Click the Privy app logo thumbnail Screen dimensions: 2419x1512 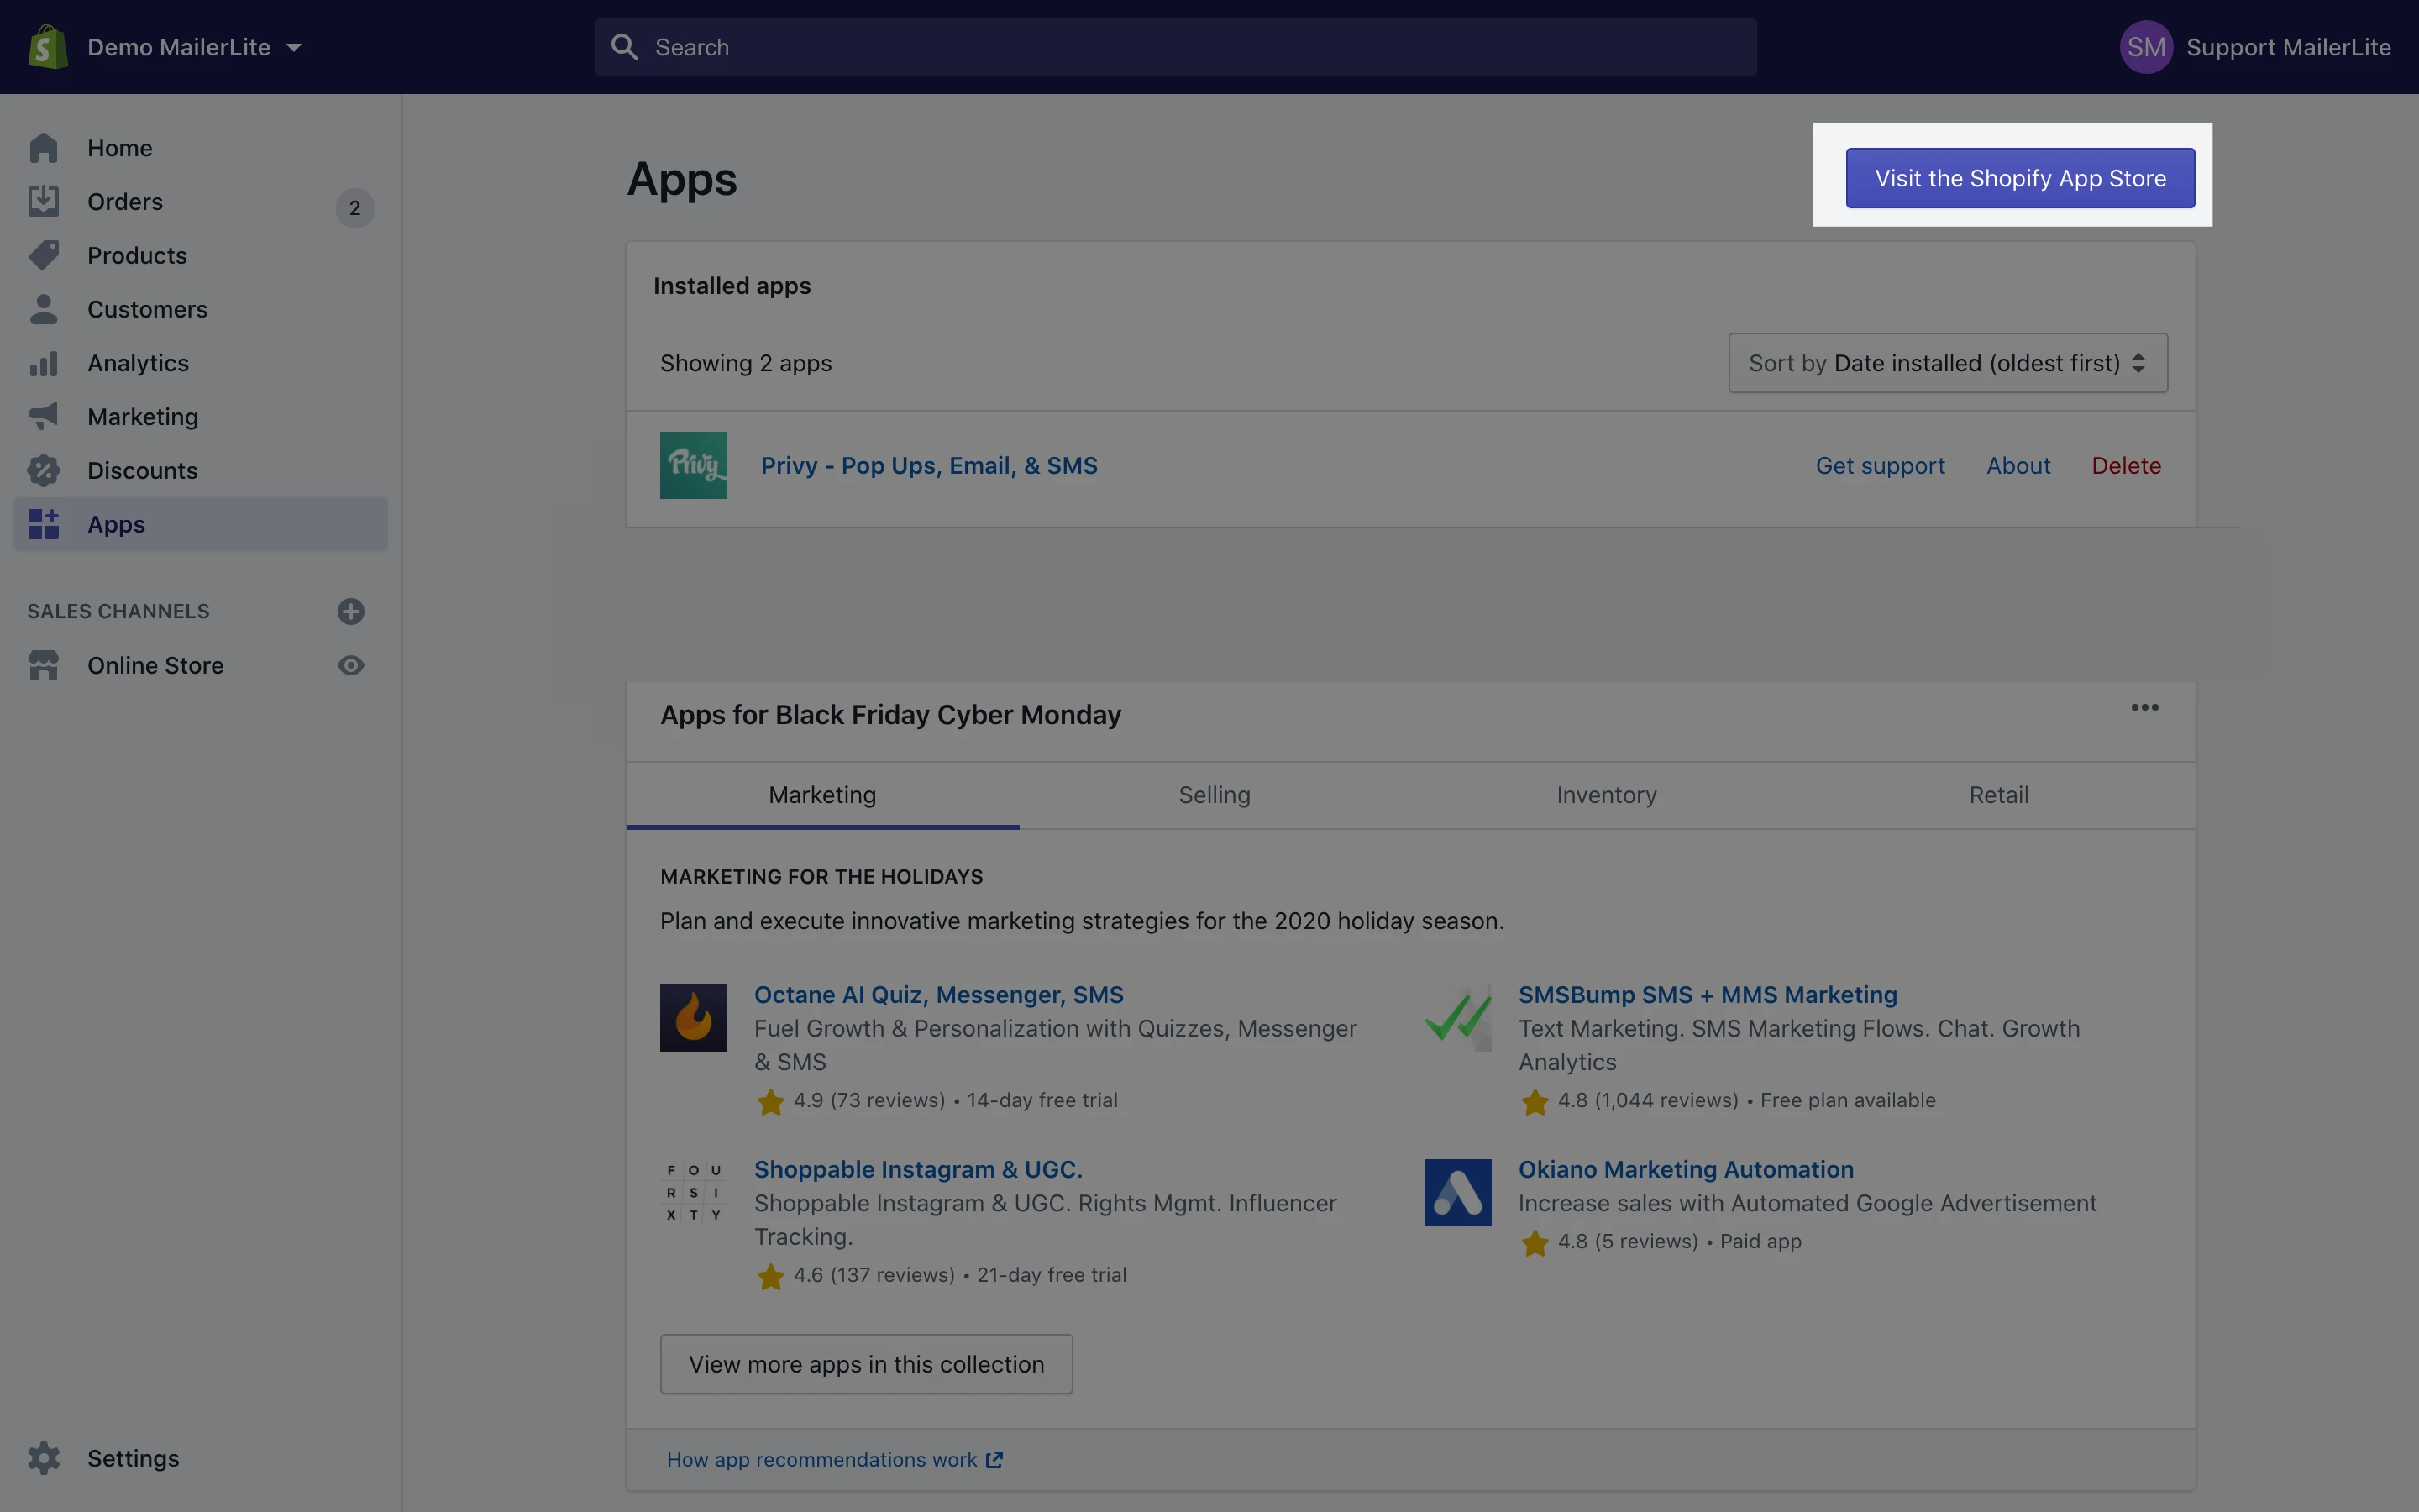tap(693, 465)
